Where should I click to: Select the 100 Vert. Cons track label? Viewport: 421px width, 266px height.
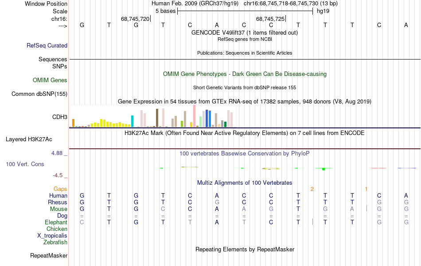tap(25, 164)
